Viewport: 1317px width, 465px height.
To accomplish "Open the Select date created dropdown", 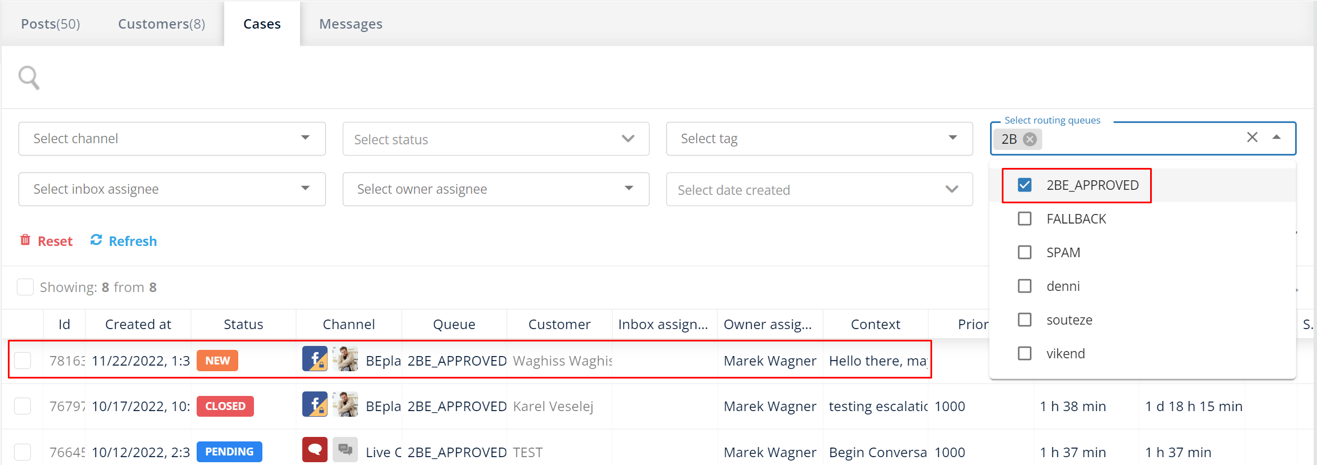I will tap(820, 189).
